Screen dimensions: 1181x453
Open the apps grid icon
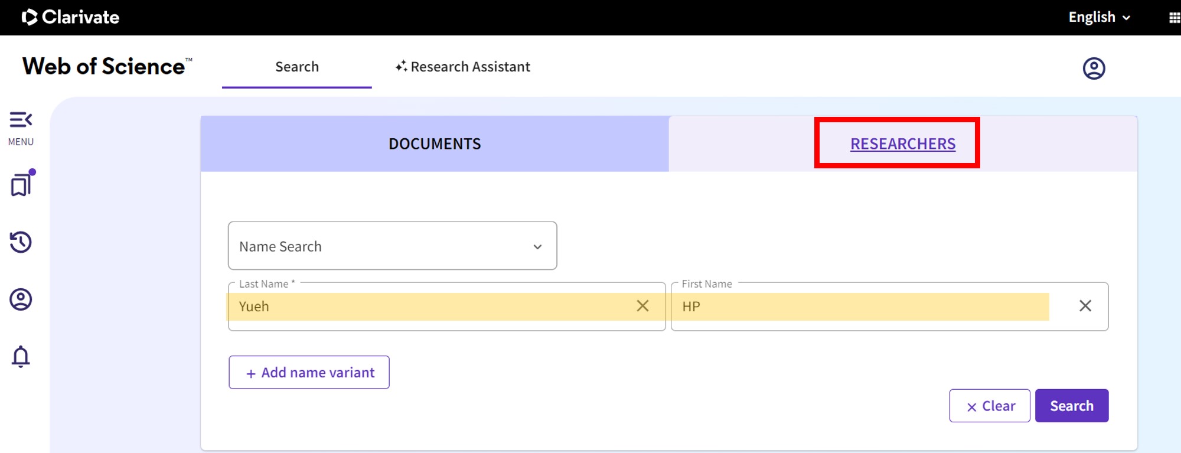1175,18
